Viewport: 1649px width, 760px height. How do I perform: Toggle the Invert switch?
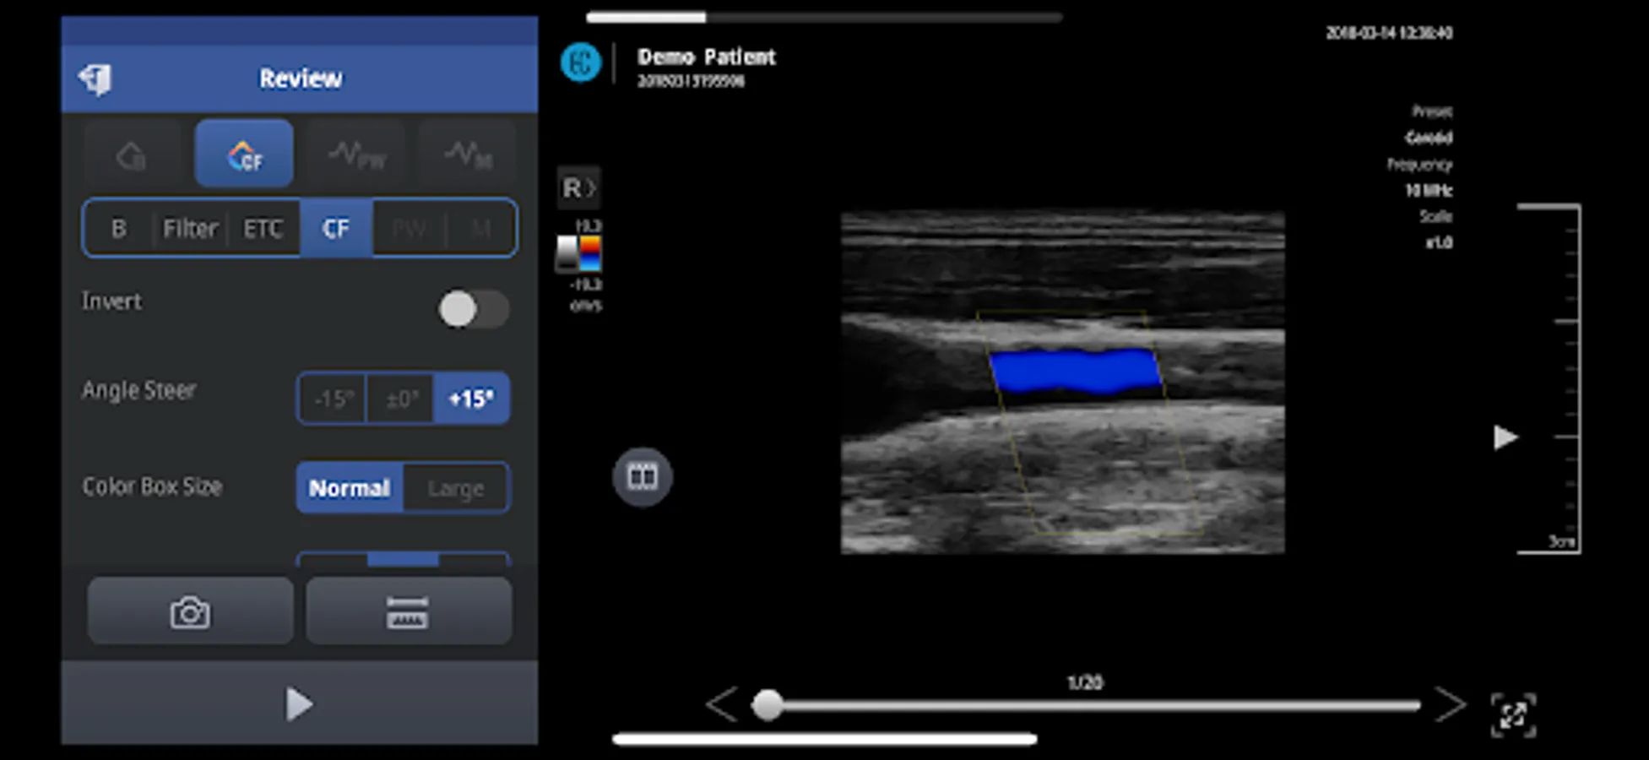tap(474, 309)
